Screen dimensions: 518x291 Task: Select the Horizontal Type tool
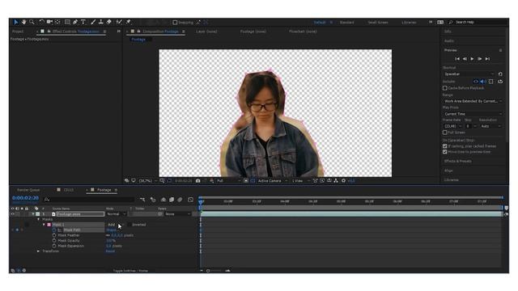83,22
